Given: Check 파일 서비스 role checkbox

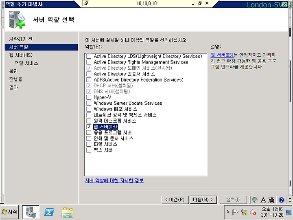Looking at the screenshot, I should click(x=89, y=144).
